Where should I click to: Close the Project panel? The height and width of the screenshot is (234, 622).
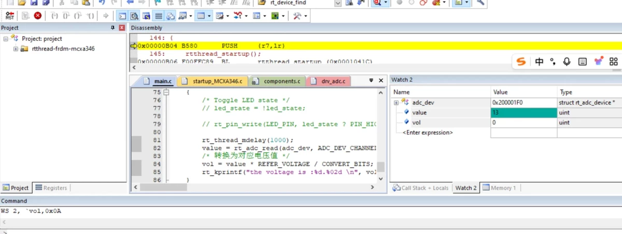122,27
